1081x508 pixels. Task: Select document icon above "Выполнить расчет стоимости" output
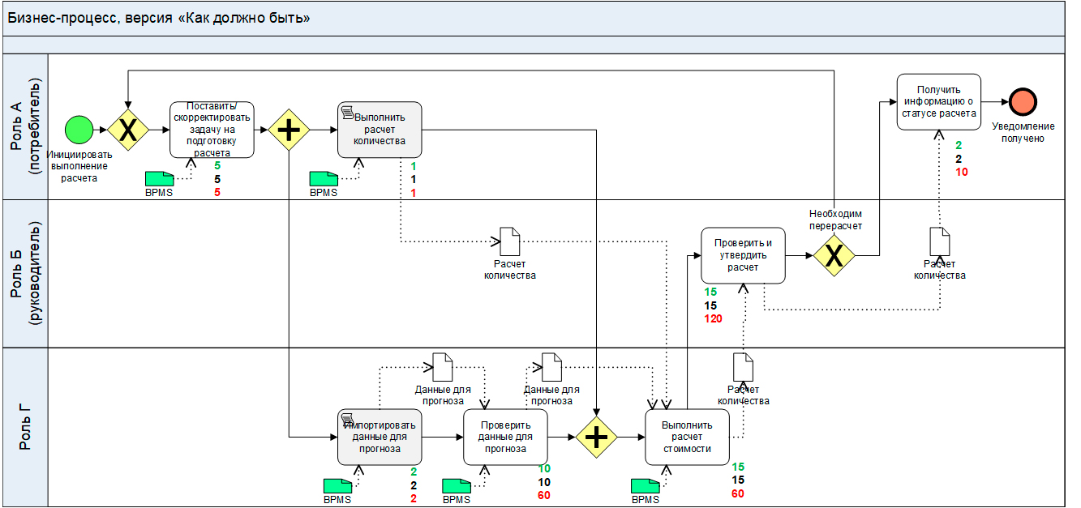(x=743, y=367)
